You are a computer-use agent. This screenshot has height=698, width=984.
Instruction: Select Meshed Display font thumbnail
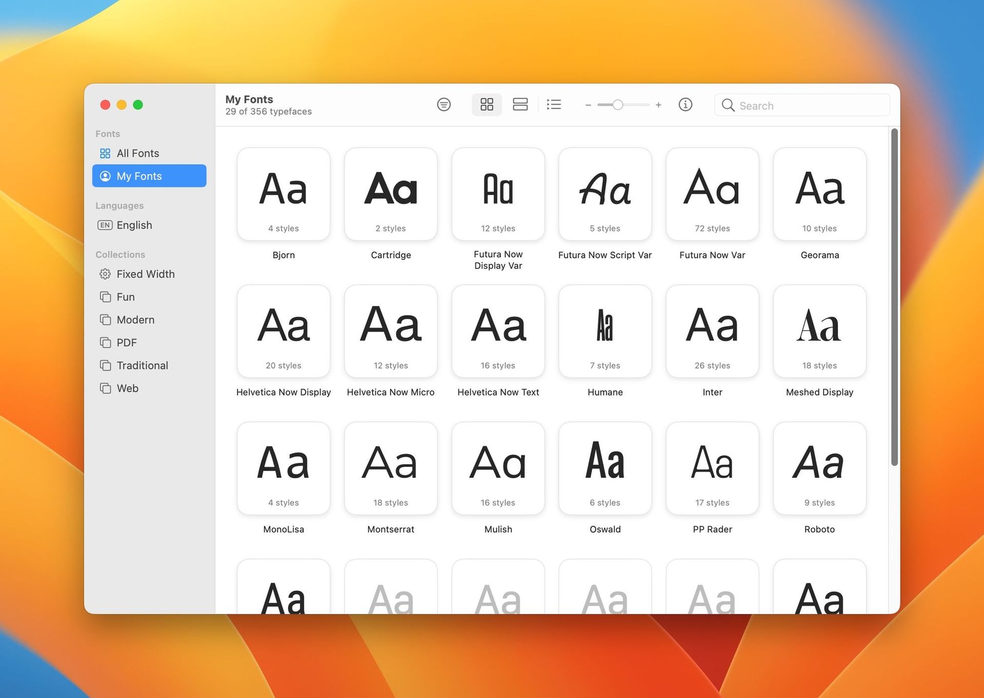(819, 332)
